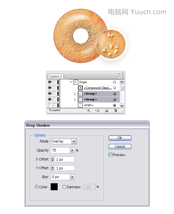Open the Blur arrow popup slider
The width and height of the screenshot is (174, 214).
click(x=72, y=177)
